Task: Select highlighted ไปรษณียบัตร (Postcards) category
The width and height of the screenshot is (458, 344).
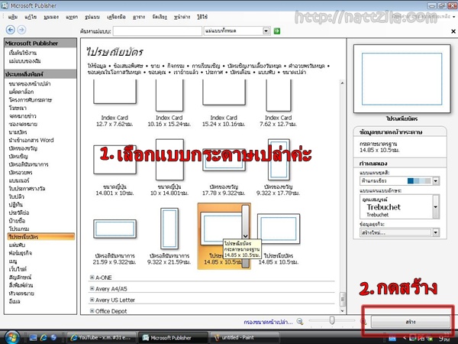Action: pos(40,237)
